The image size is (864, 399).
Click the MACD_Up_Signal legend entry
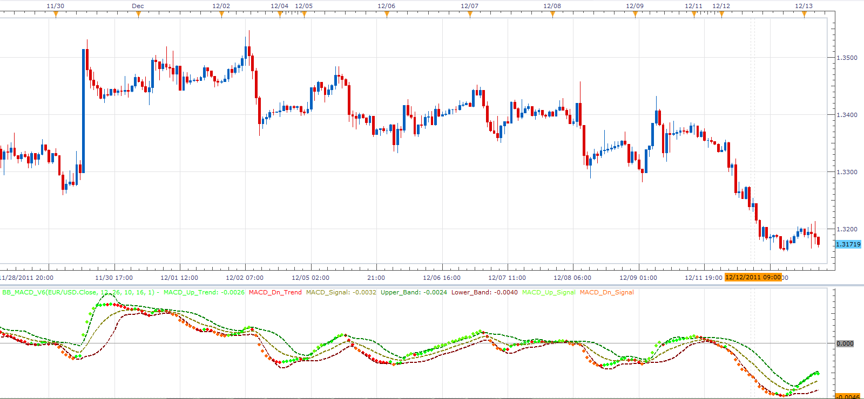pyautogui.click(x=549, y=292)
